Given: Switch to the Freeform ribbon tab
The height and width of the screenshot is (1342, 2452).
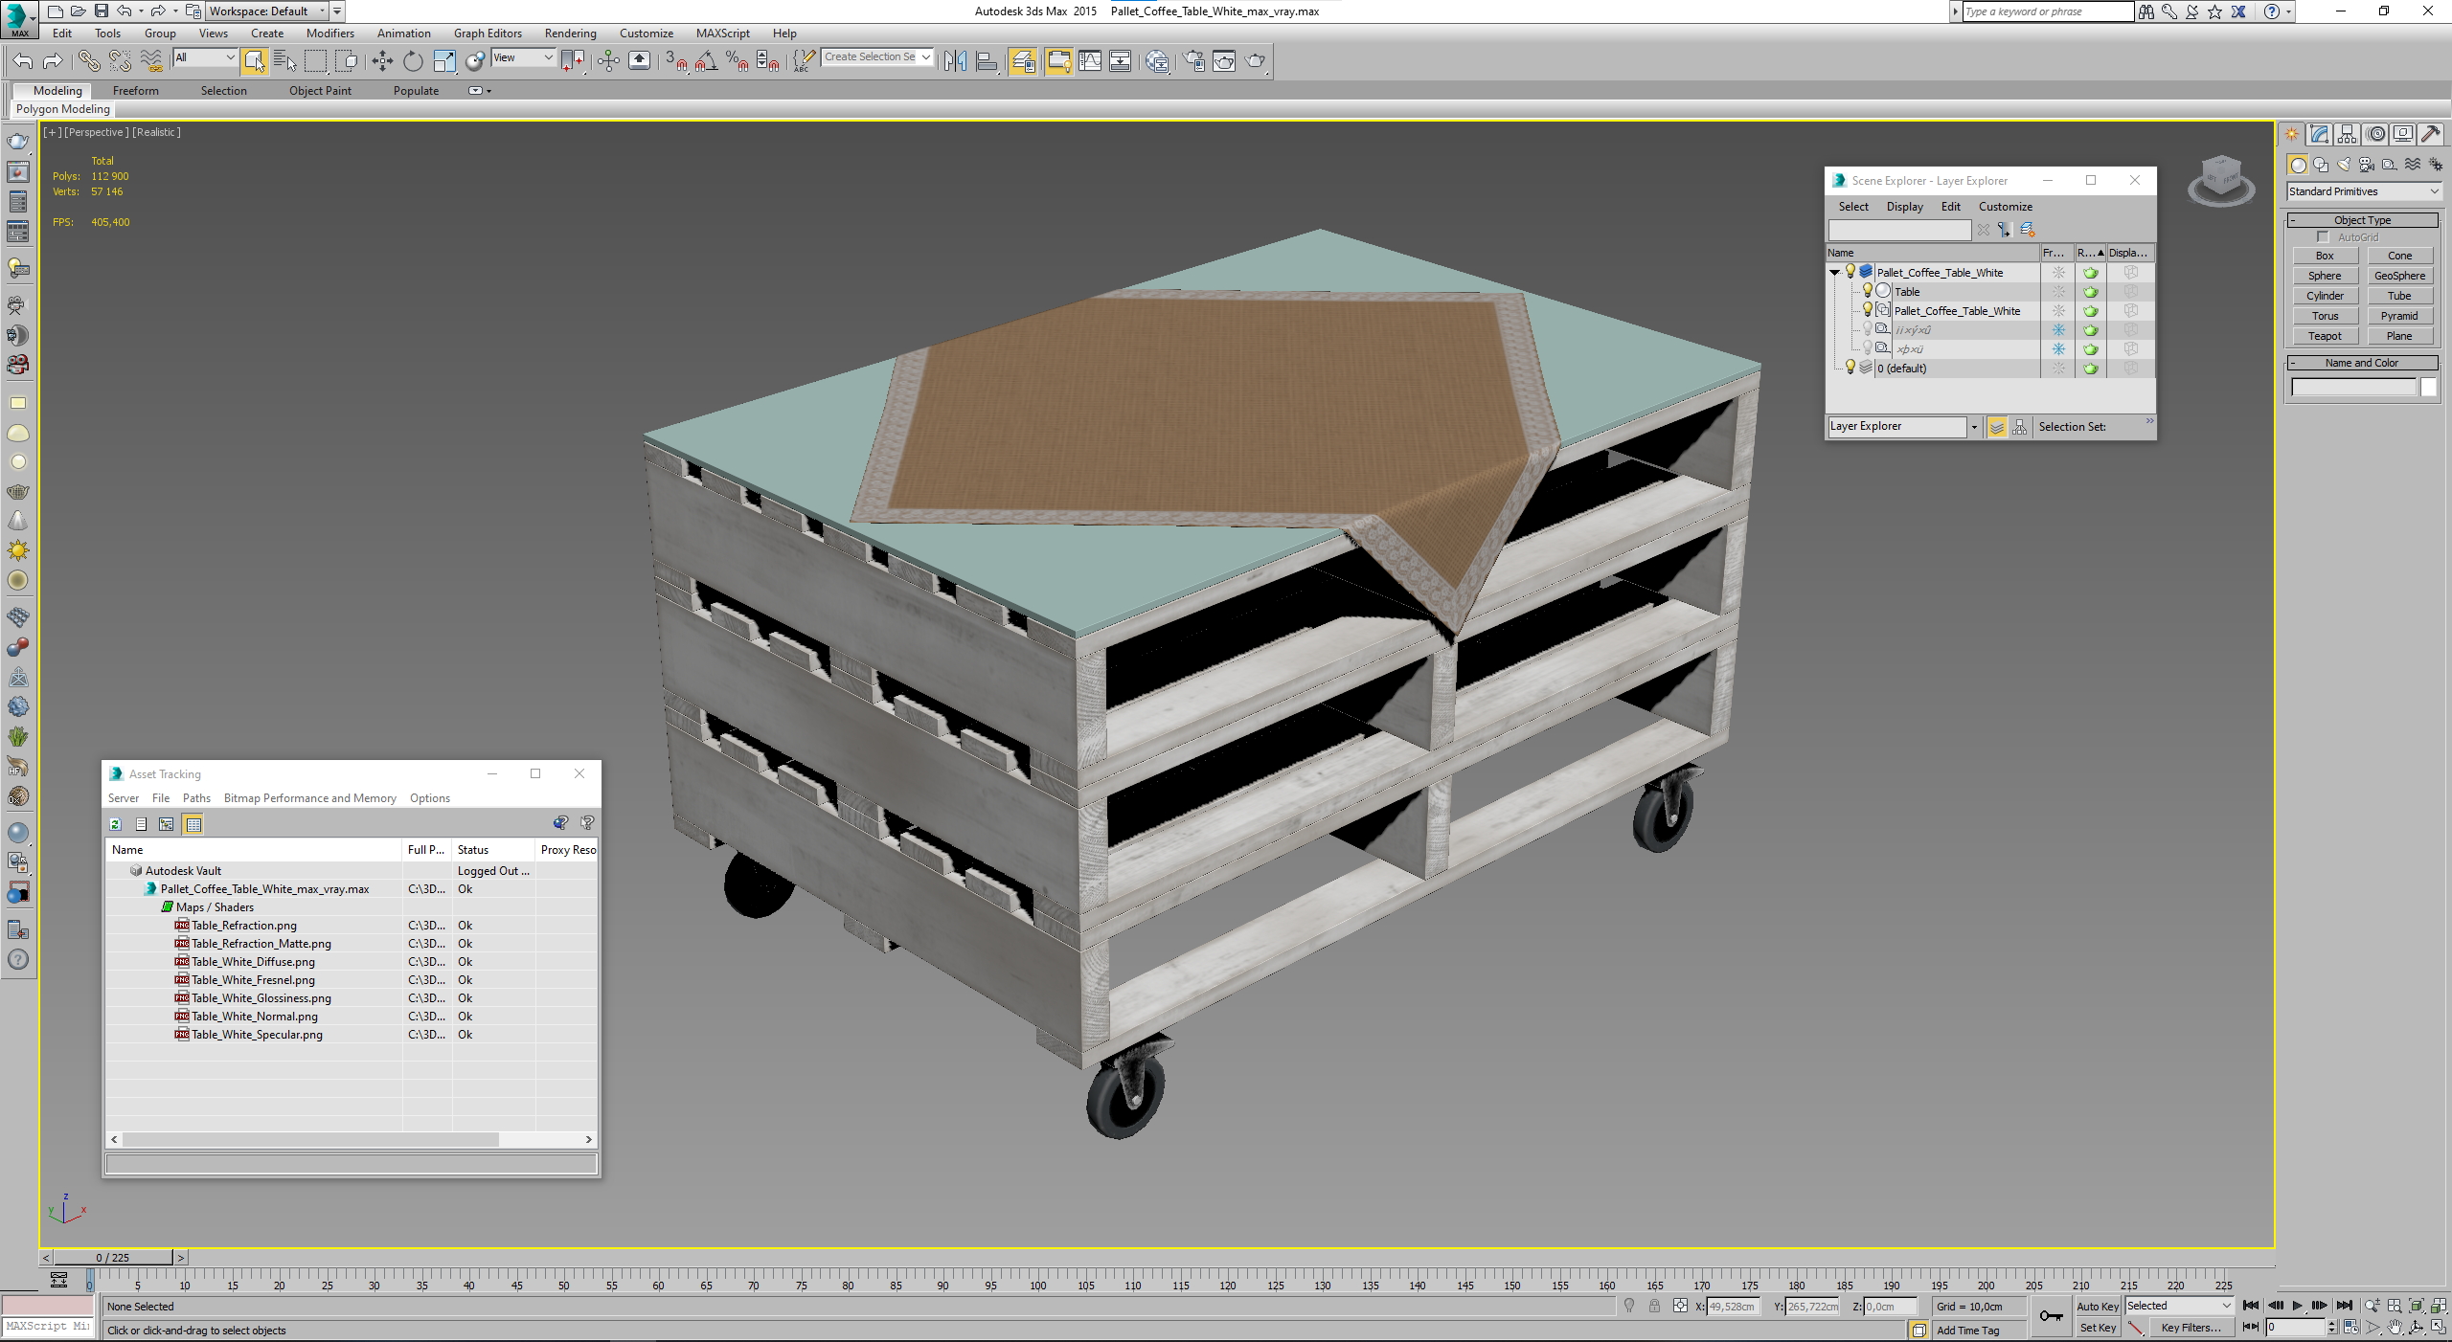Looking at the screenshot, I should (135, 91).
